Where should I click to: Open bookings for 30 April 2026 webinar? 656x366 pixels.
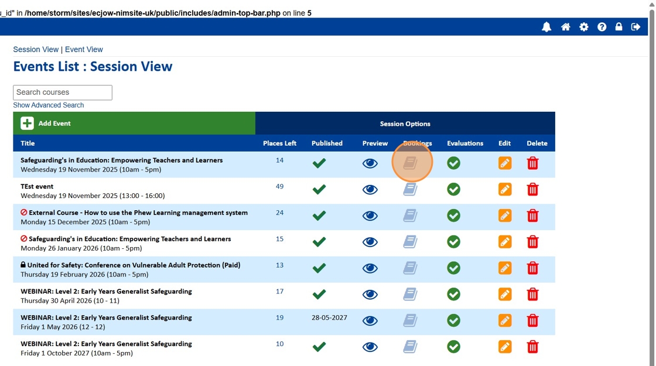tap(410, 295)
